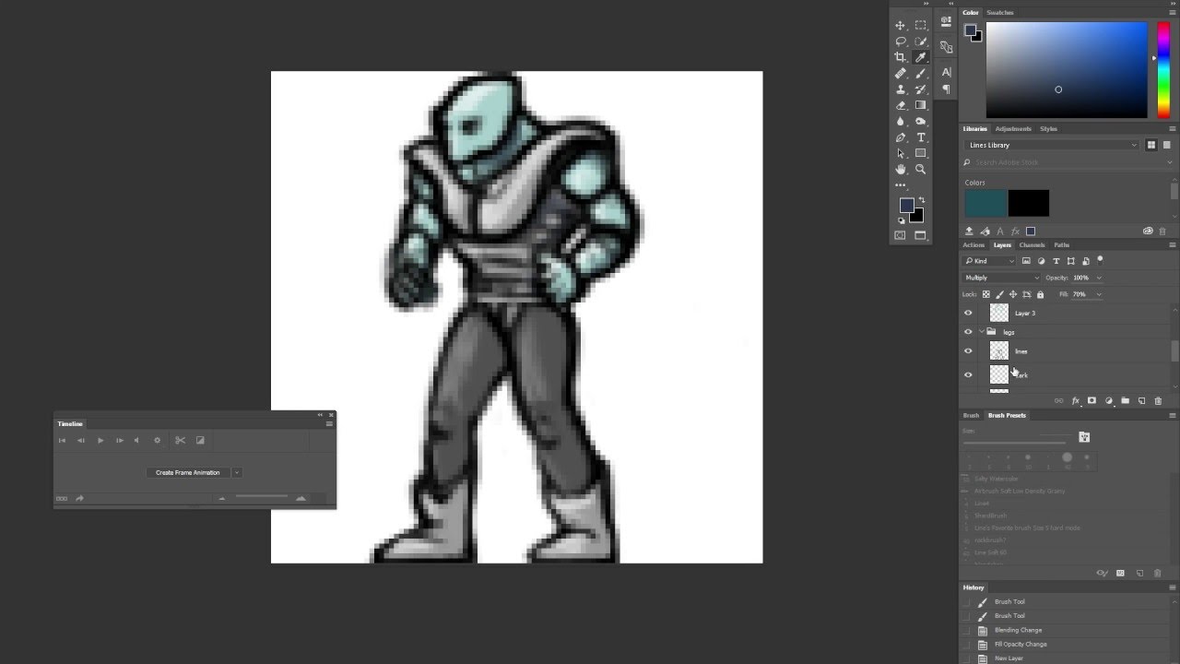Switch to the Styles tab
This screenshot has height=664, width=1180.
point(1049,129)
